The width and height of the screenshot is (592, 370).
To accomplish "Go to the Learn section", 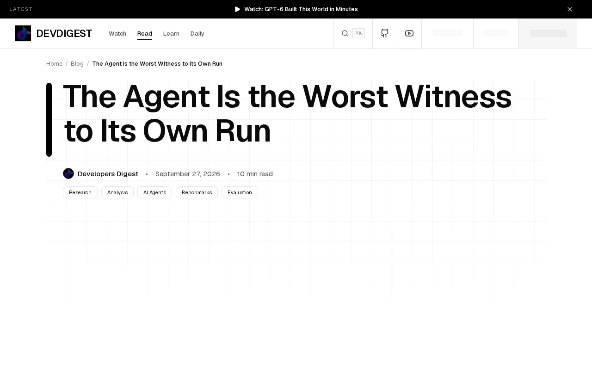I will (171, 34).
